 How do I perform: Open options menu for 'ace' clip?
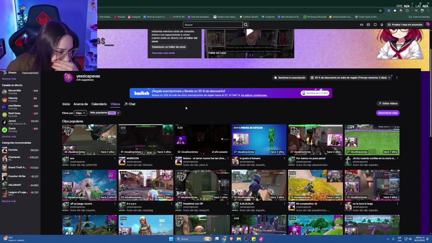115,158
